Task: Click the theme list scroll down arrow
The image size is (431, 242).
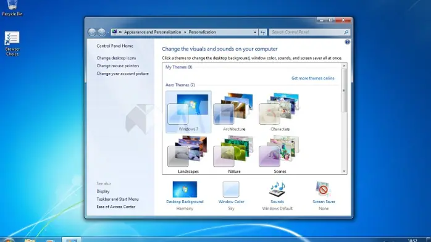Action: [344, 171]
